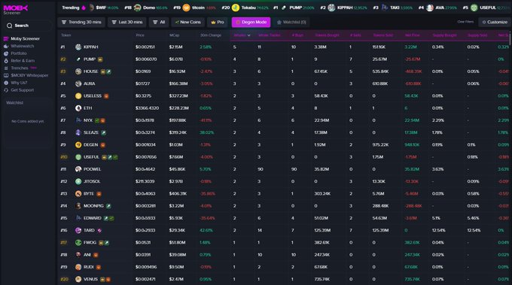Sort table by 30m Change column
Image resolution: width=512 pixels, height=285 pixels.
click(211, 35)
